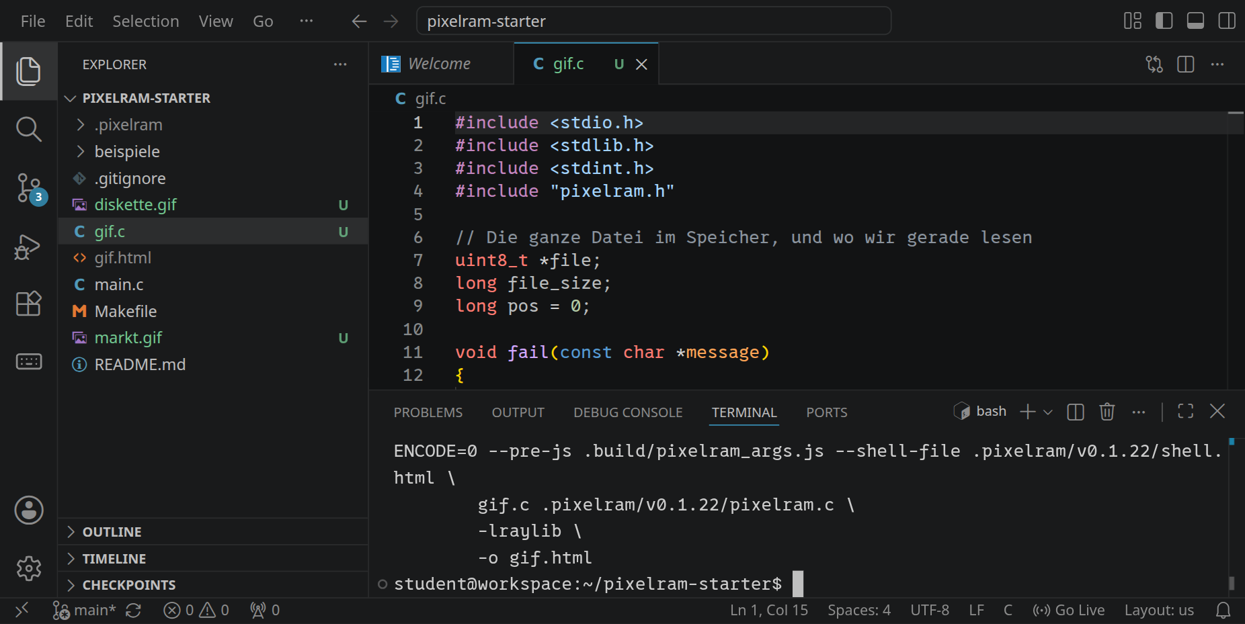This screenshot has height=624, width=1245.
Task: Split the terminal pane
Action: (x=1076, y=412)
